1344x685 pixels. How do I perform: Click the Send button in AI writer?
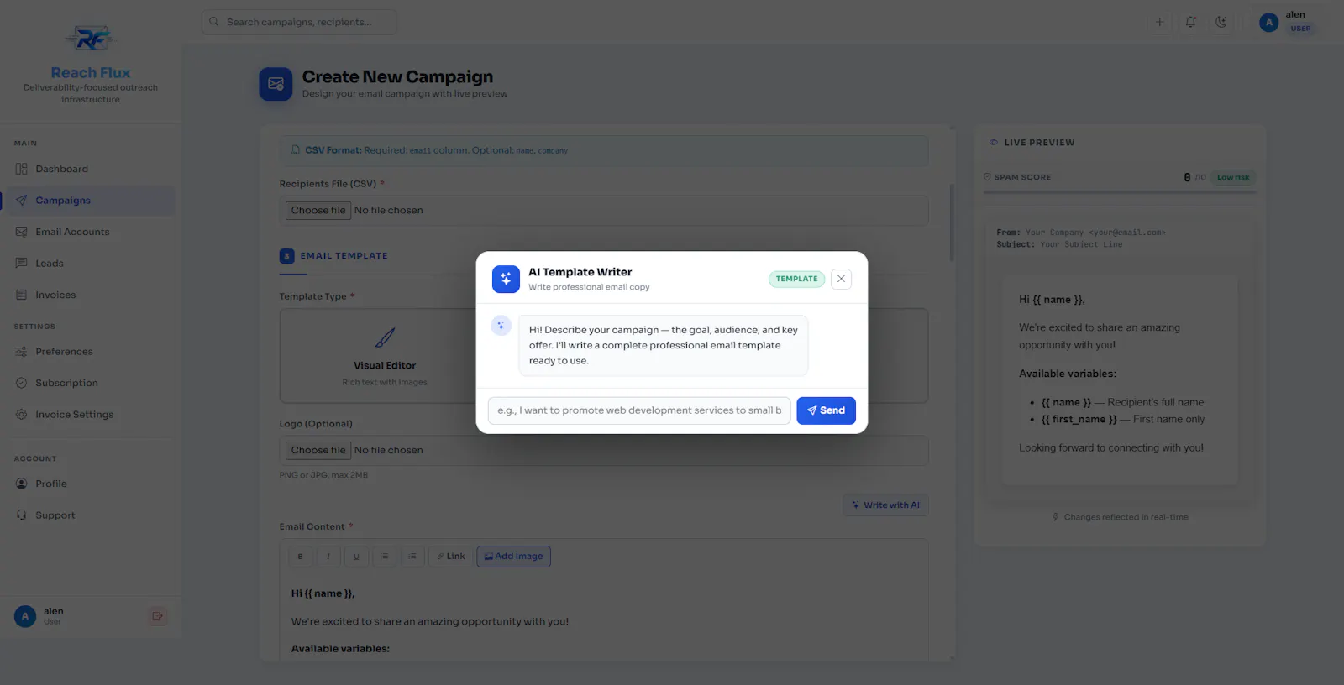tap(826, 410)
